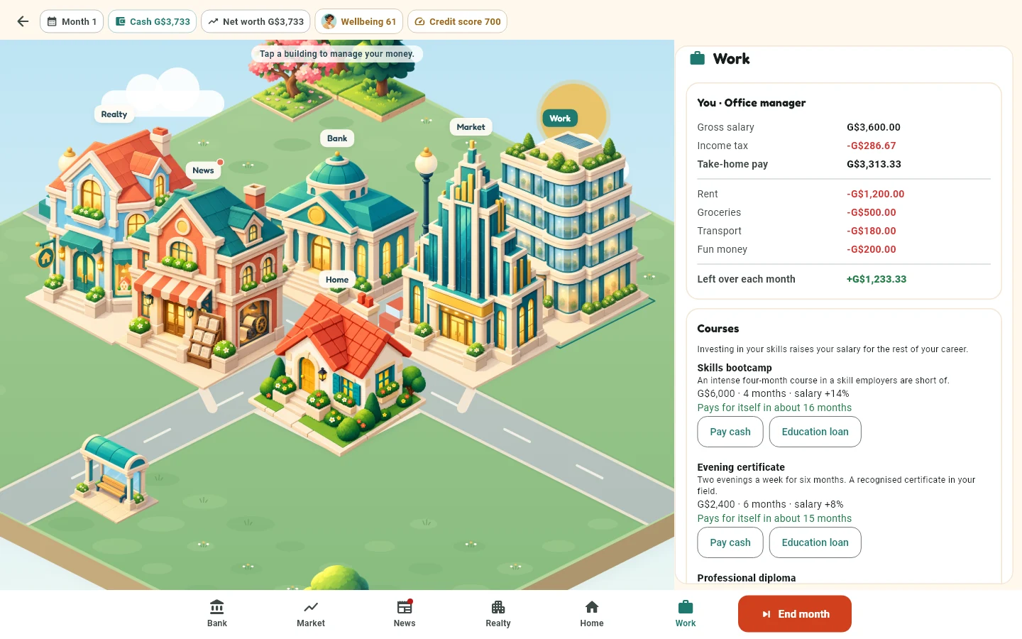
Task: Click the News shop building with striped awning
Action: (206, 284)
